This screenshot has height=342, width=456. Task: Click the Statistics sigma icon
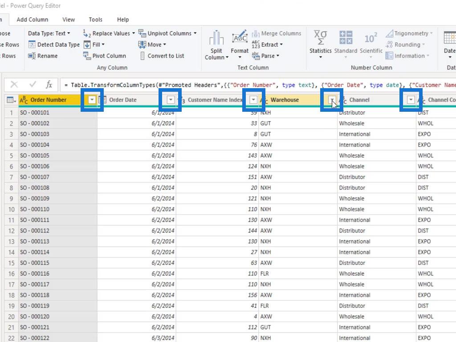(x=320, y=38)
